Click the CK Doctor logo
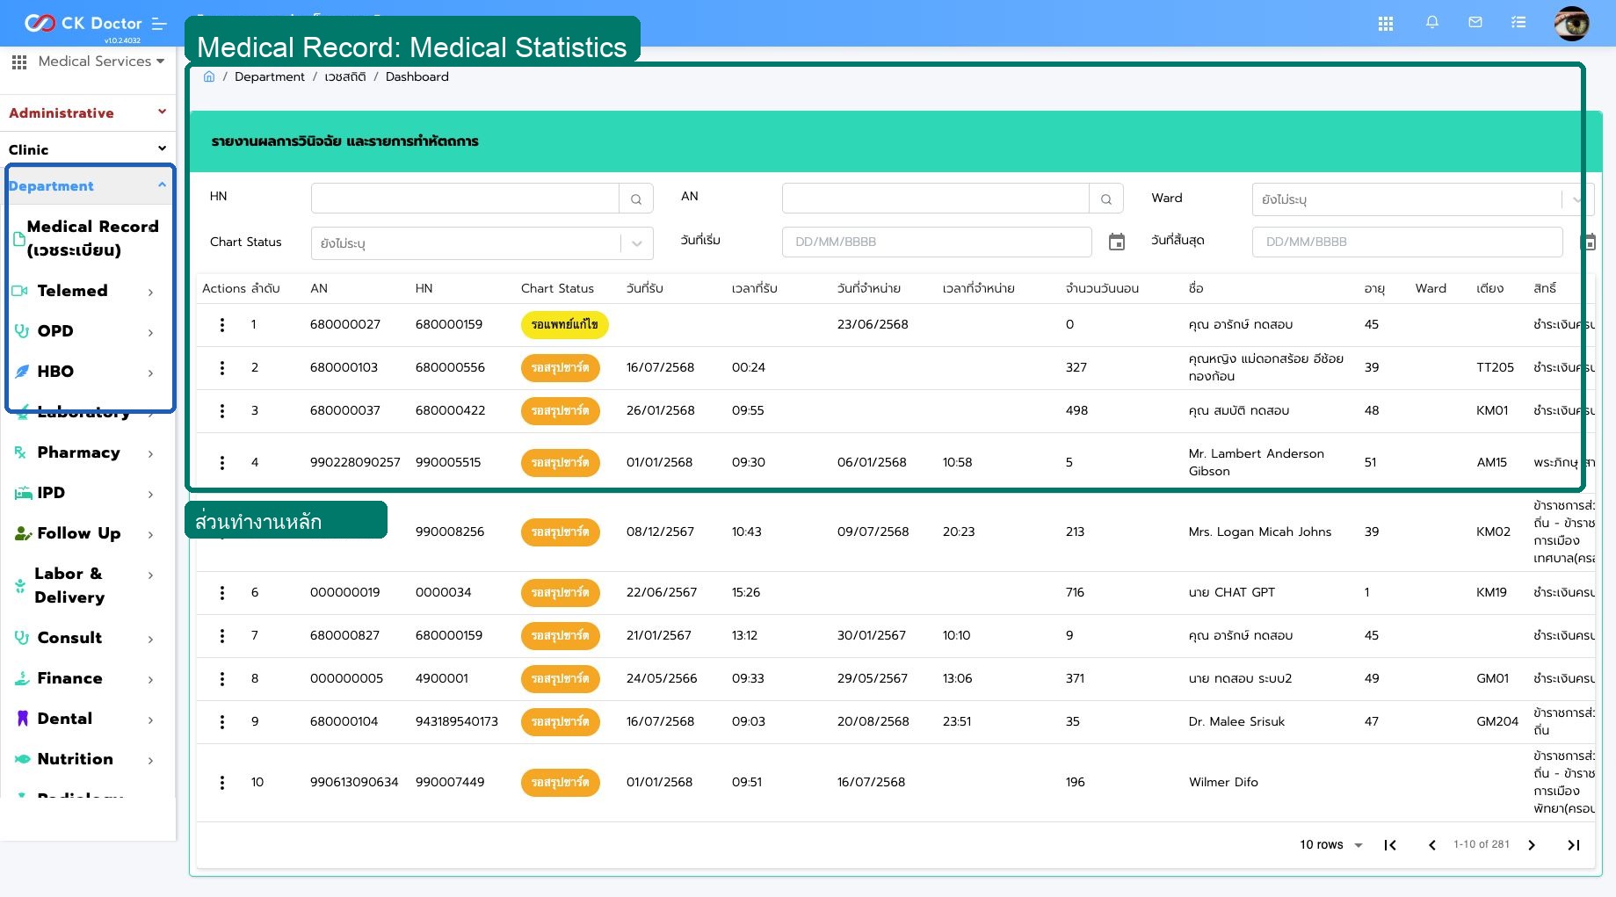 pyautogui.click(x=83, y=24)
